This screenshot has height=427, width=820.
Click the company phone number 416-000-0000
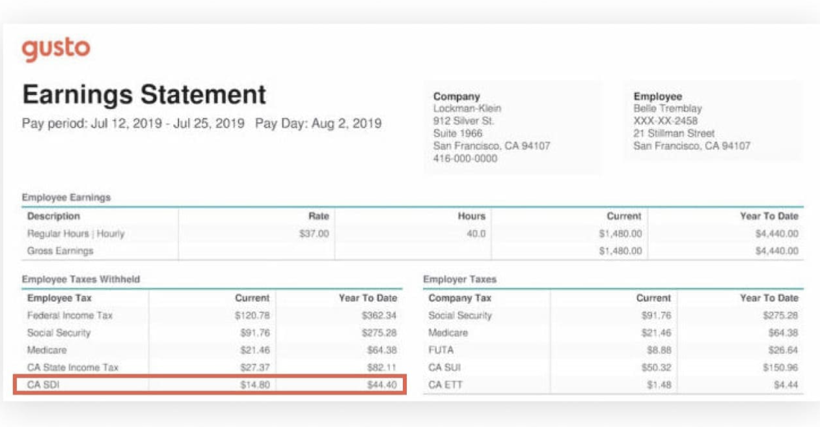tap(465, 158)
